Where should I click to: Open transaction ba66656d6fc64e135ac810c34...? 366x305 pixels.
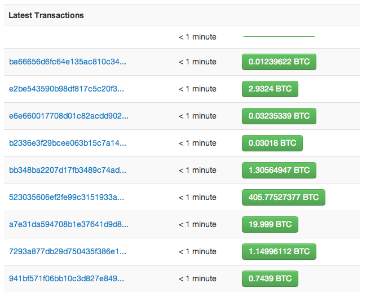[68, 62]
